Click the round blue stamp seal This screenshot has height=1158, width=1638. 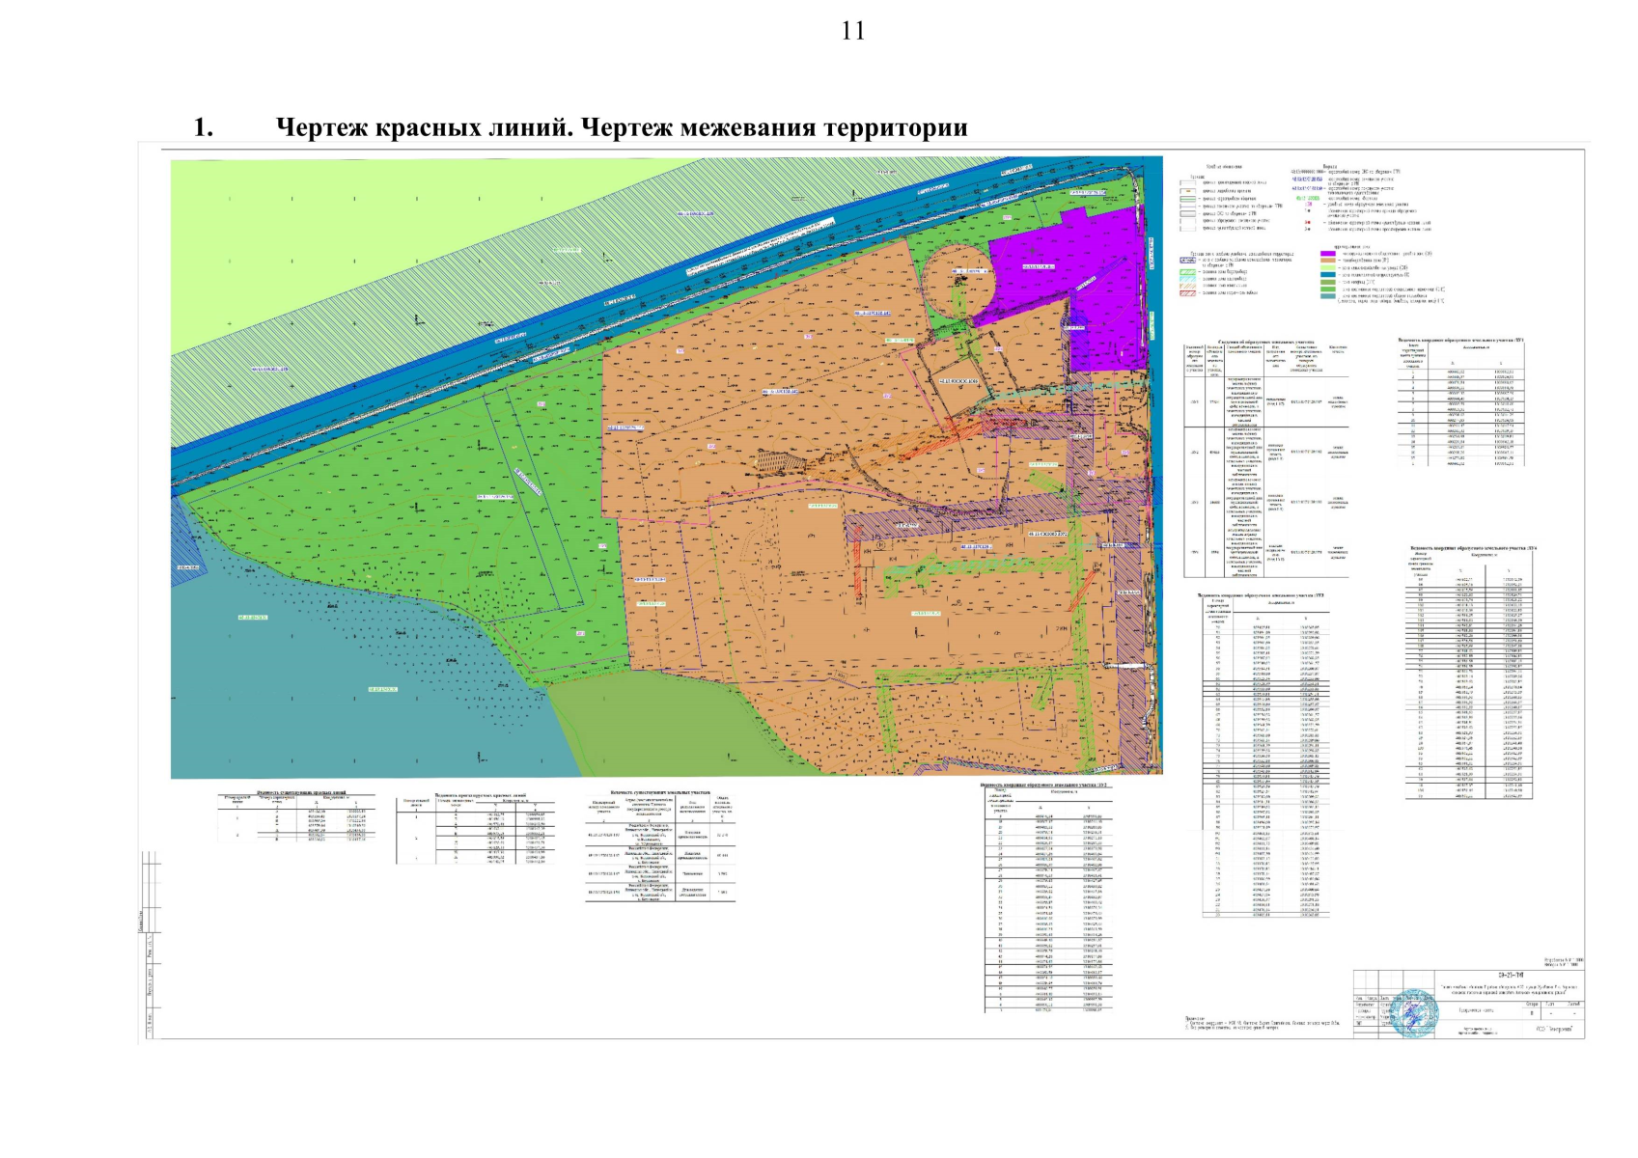[x=1414, y=1012]
